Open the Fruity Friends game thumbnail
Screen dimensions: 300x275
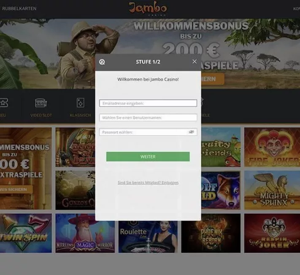point(221,147)
